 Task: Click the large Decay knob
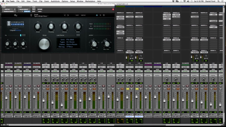44,44
